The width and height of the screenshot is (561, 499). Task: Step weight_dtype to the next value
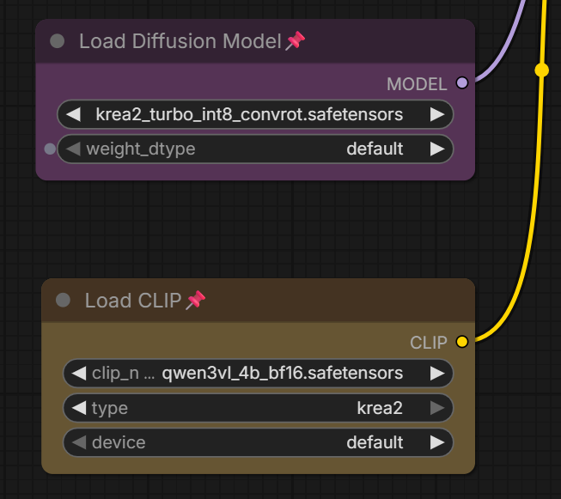[x=437, y=149]
